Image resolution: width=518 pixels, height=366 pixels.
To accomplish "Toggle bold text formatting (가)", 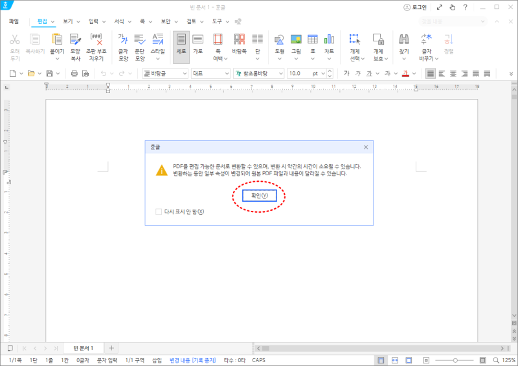I will (x=346, y=73).
